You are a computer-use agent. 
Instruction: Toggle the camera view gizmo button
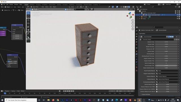click(133, 26)
